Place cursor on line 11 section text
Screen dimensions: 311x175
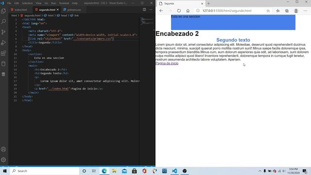(x=49, y=58)
